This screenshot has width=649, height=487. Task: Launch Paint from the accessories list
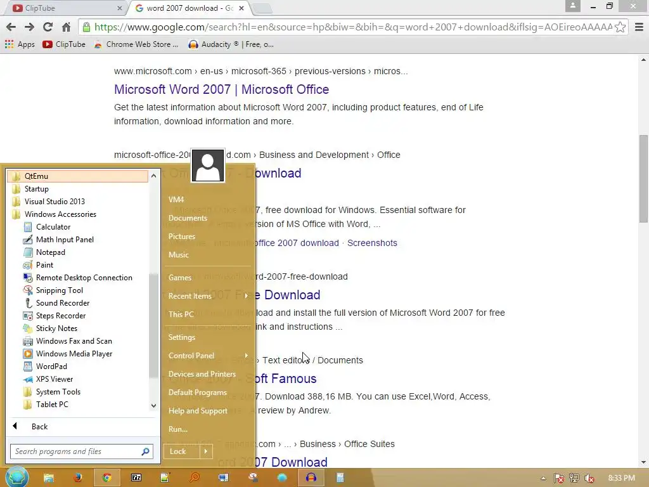click(44, 265)
